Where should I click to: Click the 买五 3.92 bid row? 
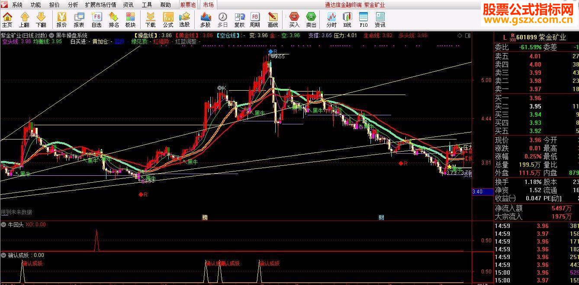(537, 131)
